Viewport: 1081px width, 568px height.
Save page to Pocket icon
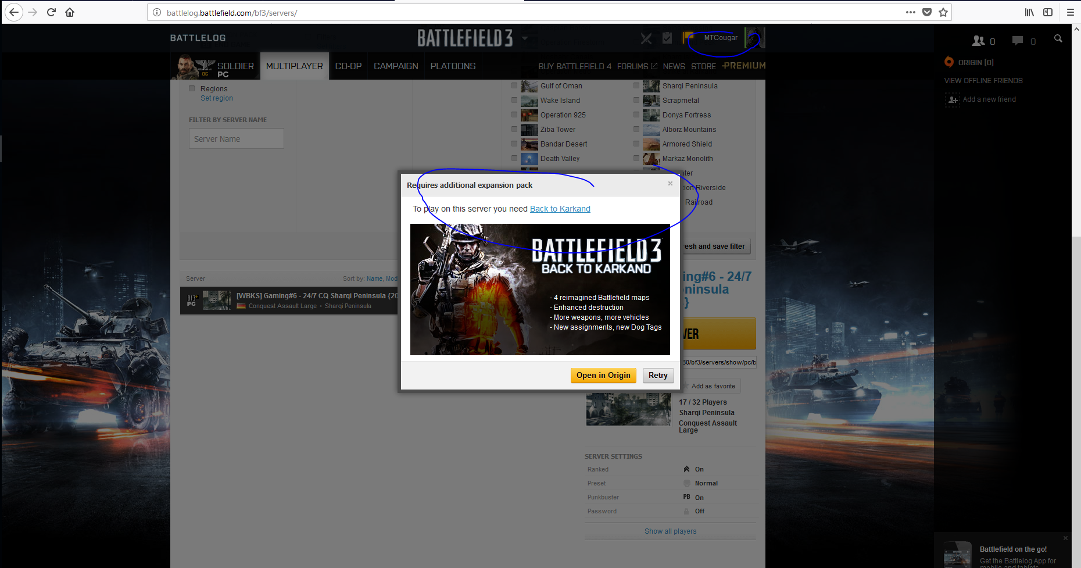tap(927, 12)
